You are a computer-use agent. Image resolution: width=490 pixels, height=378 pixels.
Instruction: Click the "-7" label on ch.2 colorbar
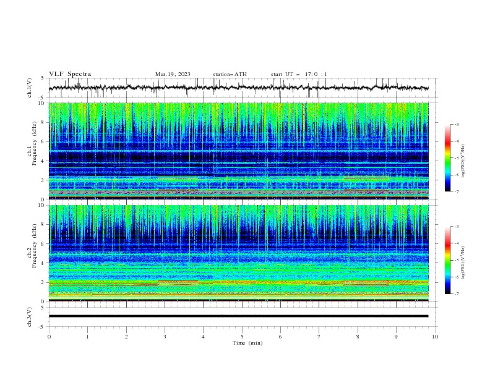(456, 293)
